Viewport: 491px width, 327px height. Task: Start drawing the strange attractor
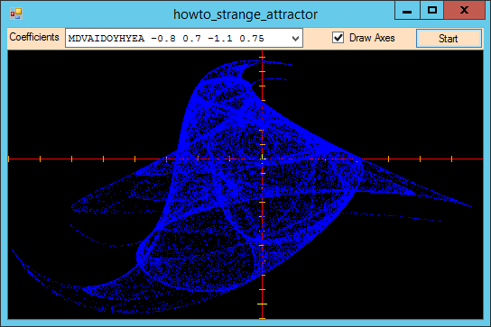449,39
